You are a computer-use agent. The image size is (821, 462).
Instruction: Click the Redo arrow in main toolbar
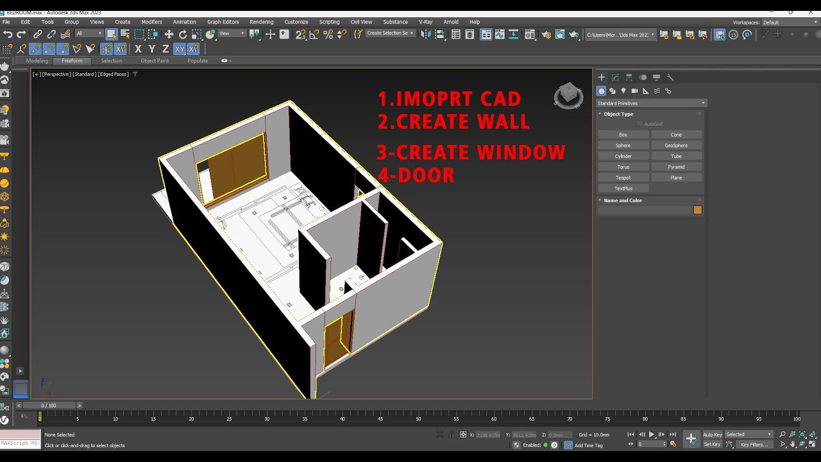click(x=21, y=34)
